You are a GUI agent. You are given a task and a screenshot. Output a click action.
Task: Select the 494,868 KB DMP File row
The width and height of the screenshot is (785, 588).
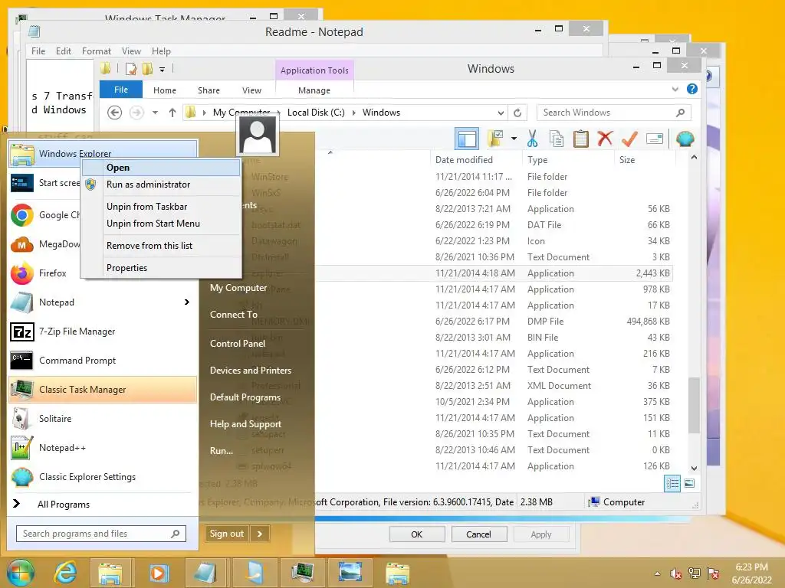pos(493,322)
